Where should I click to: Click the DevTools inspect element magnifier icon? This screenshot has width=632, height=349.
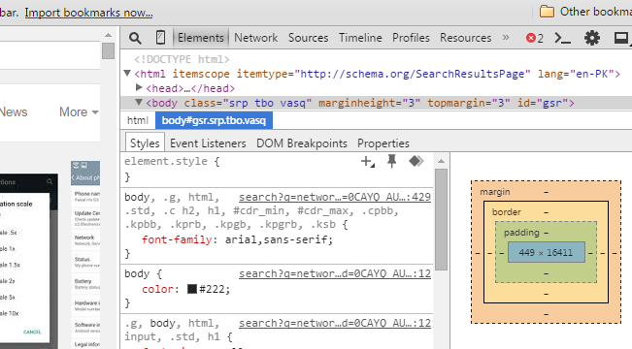[135, 38]
